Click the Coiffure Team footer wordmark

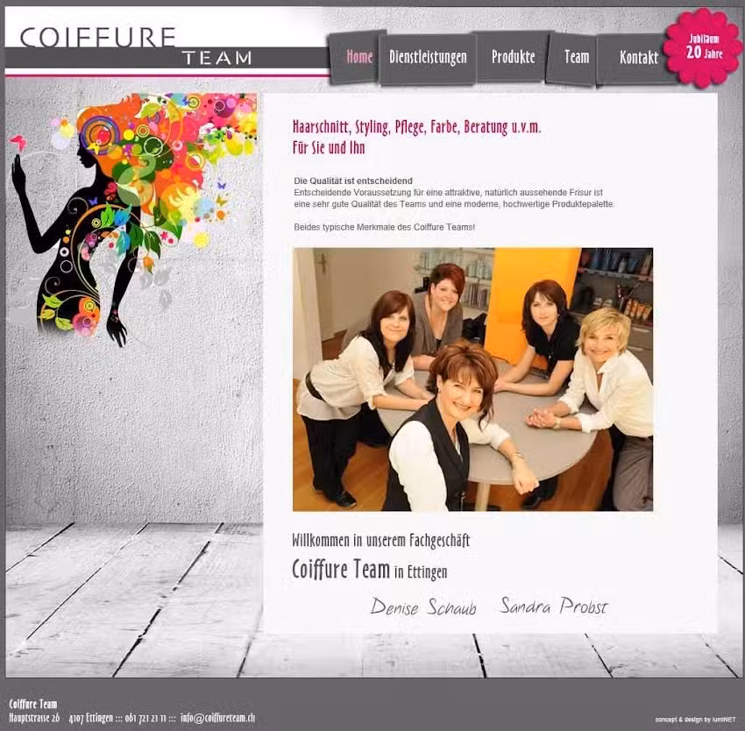tap(32, 703)
